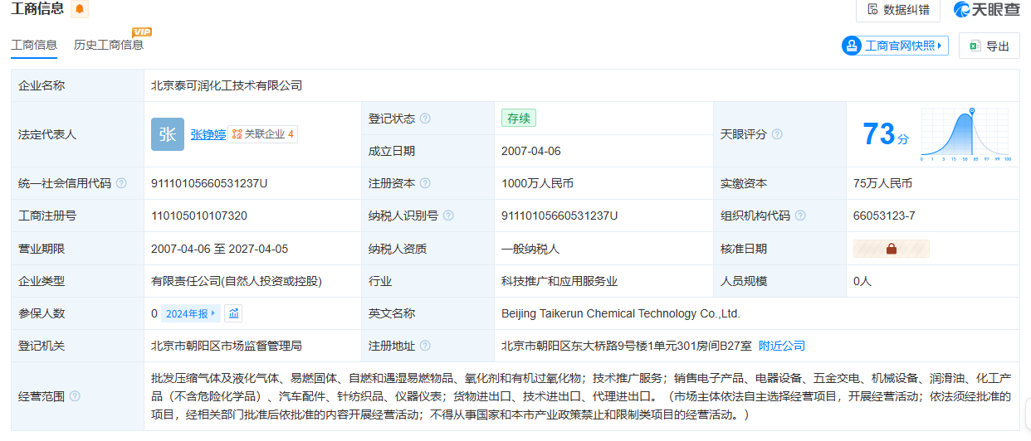Click the 存续 status tag
The height and width of the screenshot is (441, 1031).
519,119
